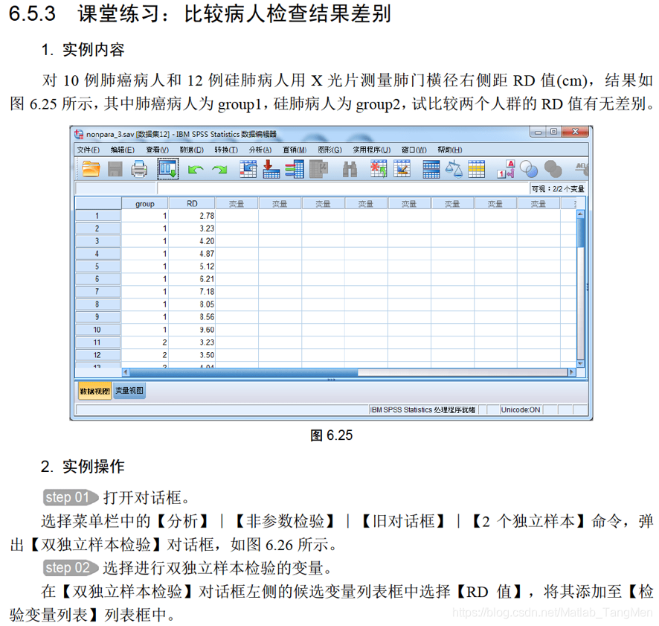Click the Value labels icon
This screenshot has height=626, width=659.
point(506,169)
